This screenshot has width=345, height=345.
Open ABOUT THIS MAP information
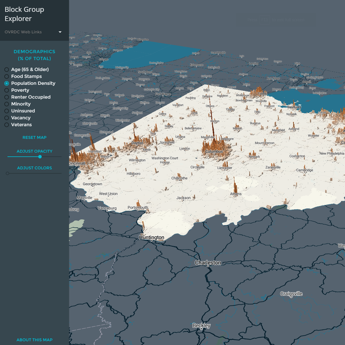pyautogui.click(x=34, y=340)
